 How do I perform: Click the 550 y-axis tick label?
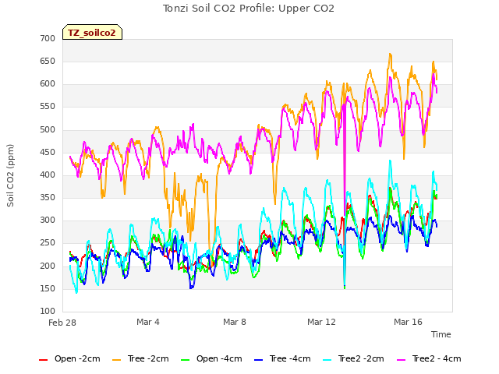coord(48,107)
